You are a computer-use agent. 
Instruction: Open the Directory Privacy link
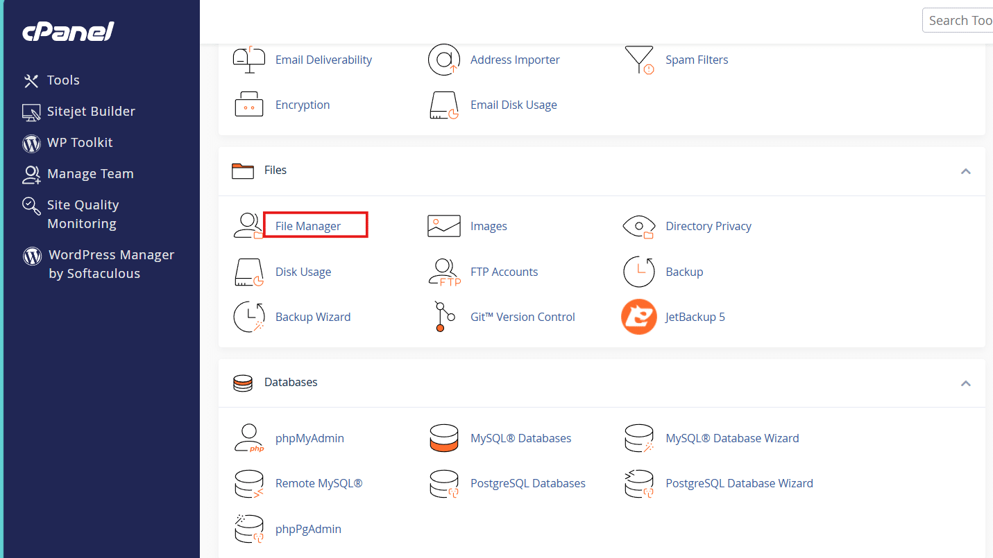pyautogui.click(x=708, y=226)
